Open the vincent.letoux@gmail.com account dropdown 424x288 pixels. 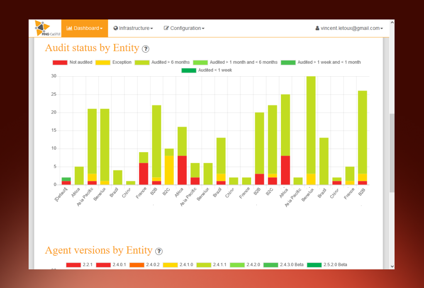pyautogui.click(x=349, y=28)
